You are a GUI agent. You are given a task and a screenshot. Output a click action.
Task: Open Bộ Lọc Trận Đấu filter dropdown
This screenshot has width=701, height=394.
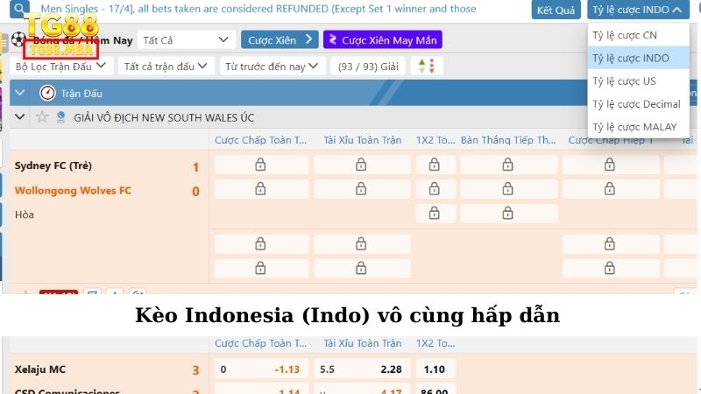click(61, 67)
